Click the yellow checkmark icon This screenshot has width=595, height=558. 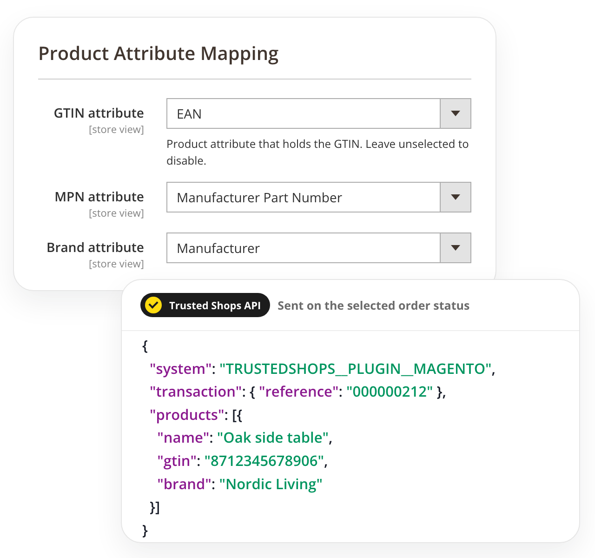153,305
